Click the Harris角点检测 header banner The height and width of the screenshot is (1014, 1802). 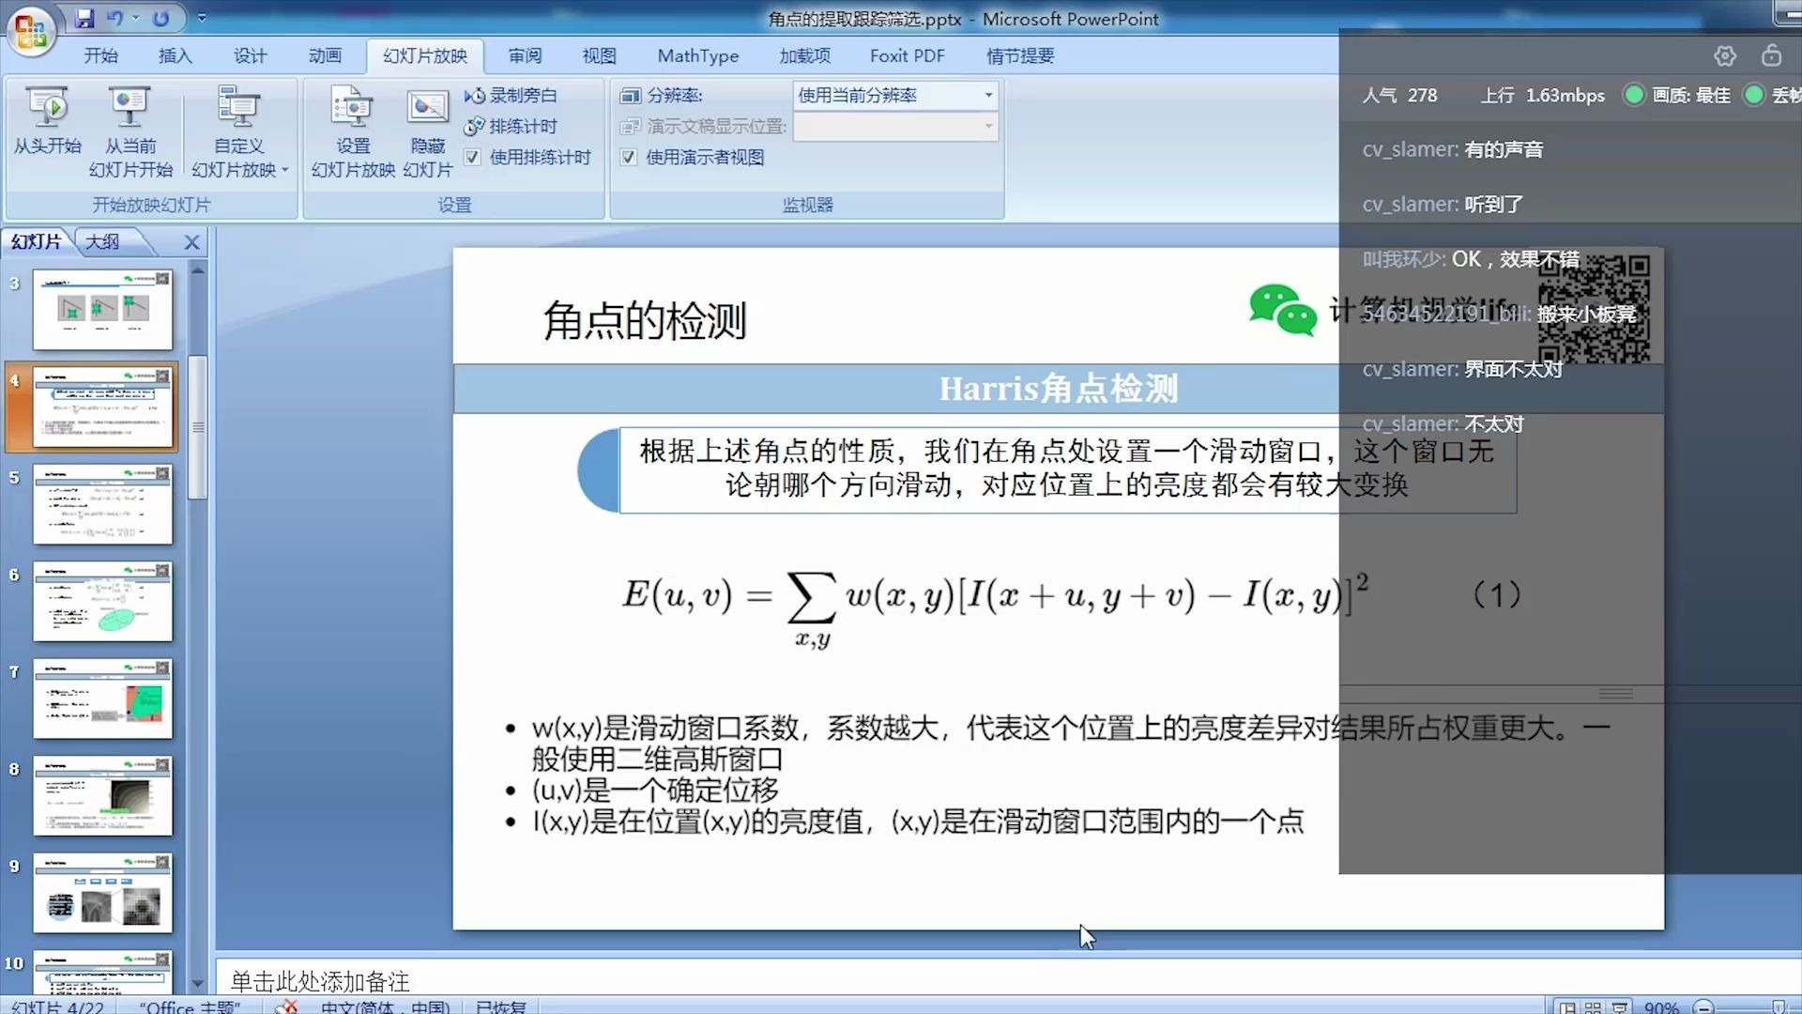(1058, 389)
